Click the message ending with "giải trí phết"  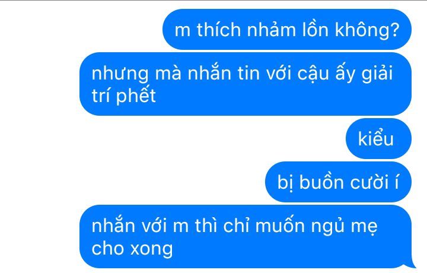[x=246, y=84]
